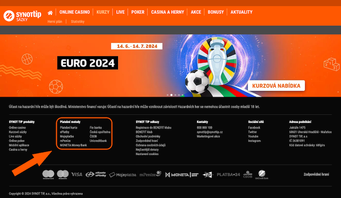
Task: Click the Maestro payment logo
Action: point(63,175)
